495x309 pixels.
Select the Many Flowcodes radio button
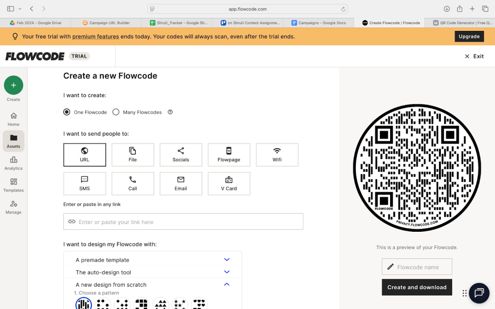tap(116, 112)
